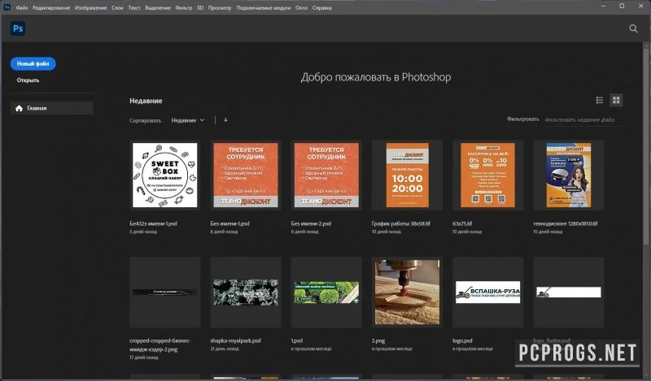Viewport: 651px width, 381px height.
Task: Maximize the Photoshop window
Action: click(x=622, y=6)
